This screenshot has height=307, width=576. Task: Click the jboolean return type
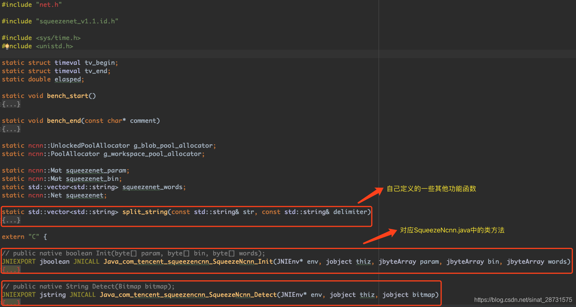pyautogui.click(x=55, y=261)
